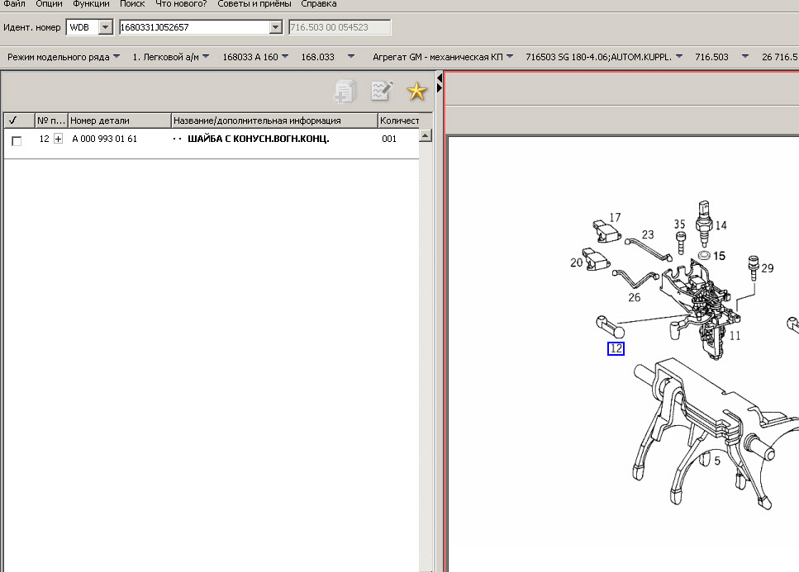Collapse the panel using the splitter arrows
The image size is (799, 572).
[440, 82]
